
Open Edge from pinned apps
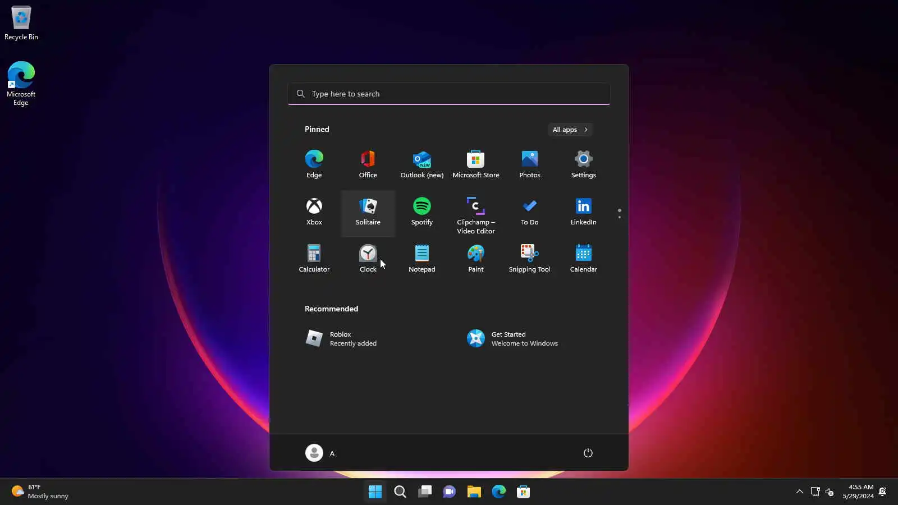click(x=314, y=164)
